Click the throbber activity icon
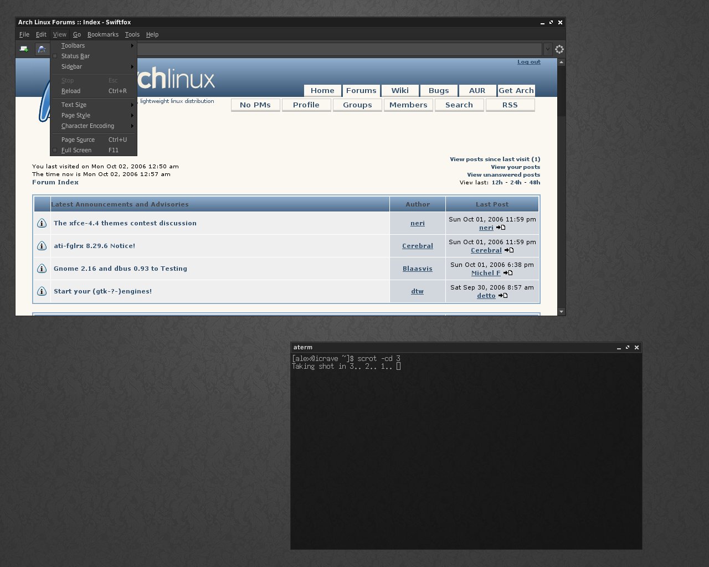 tap(559, 49)
